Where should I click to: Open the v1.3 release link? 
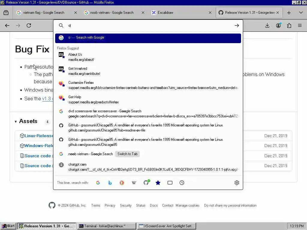pyautogui.click(x=48, y=99)
